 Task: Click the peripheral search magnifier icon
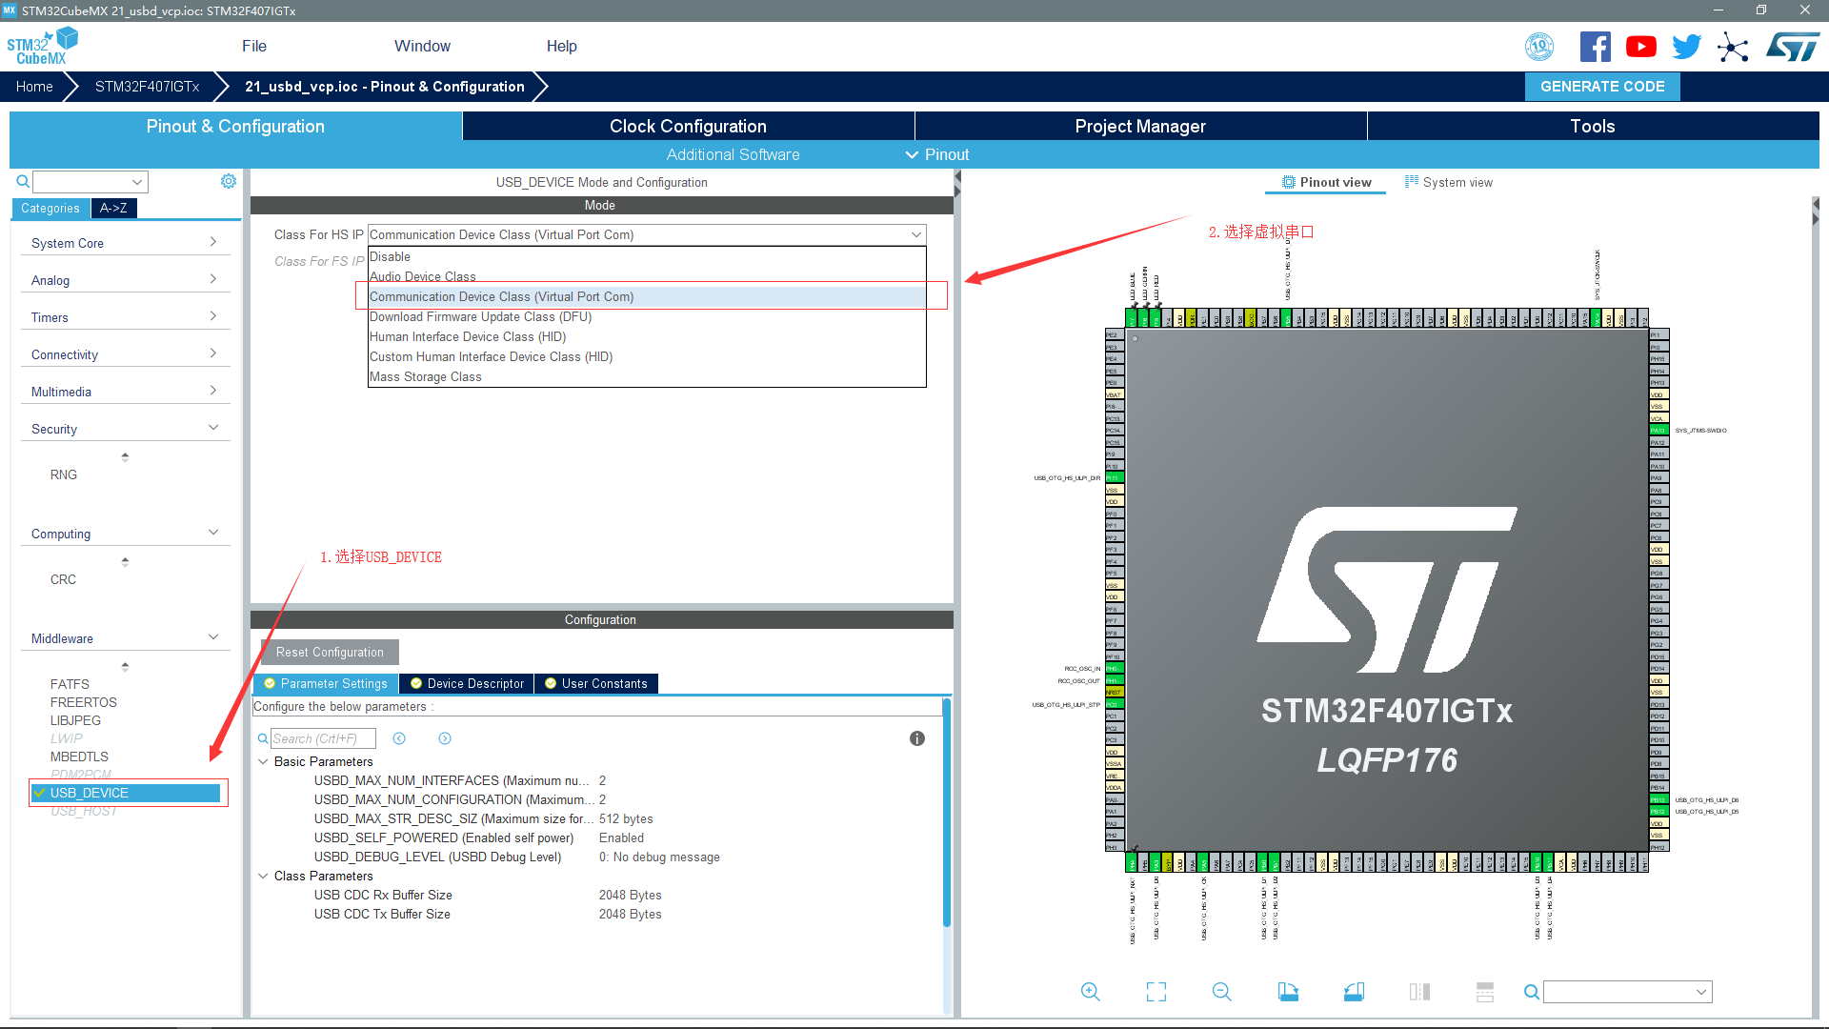[x=23, y=181]
